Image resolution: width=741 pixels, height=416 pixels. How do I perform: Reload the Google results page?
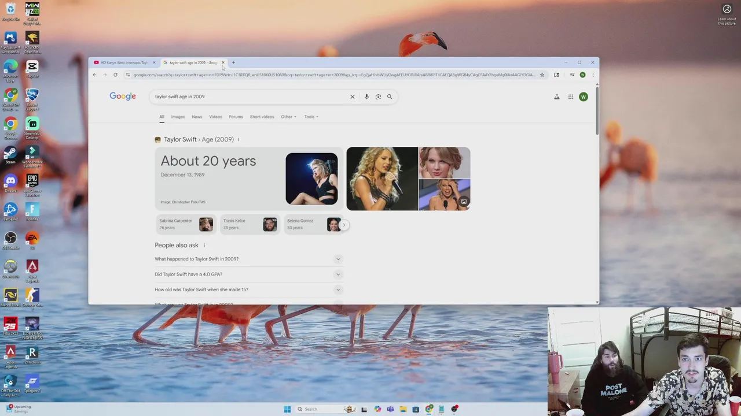point(115,75)
